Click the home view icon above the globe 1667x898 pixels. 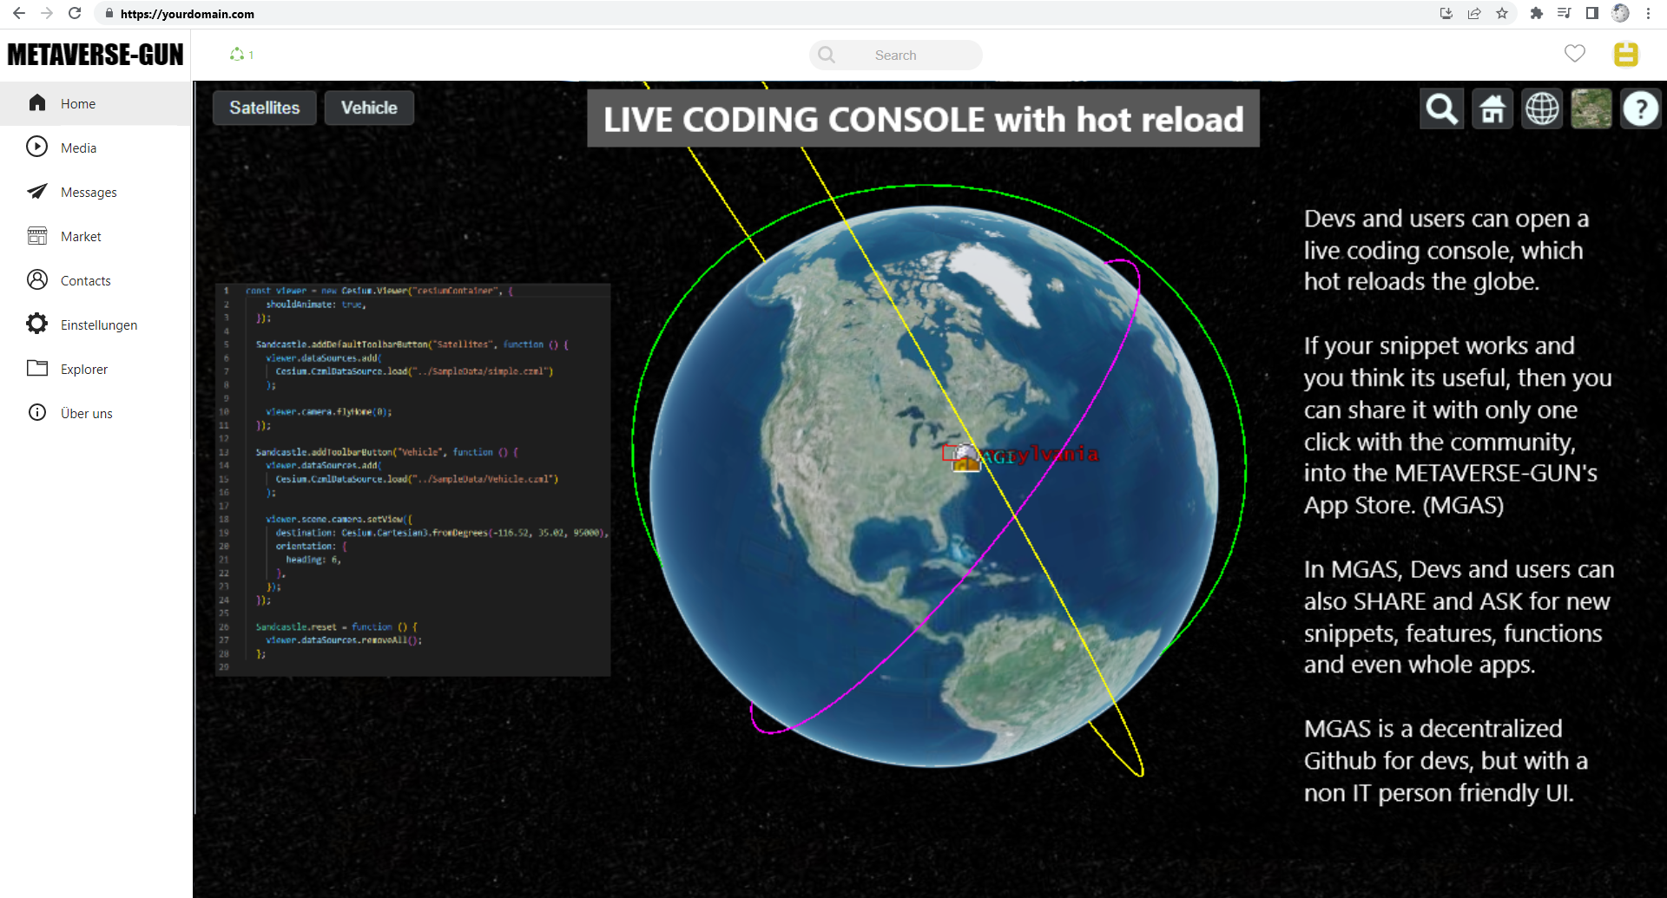pos(1492,108)
